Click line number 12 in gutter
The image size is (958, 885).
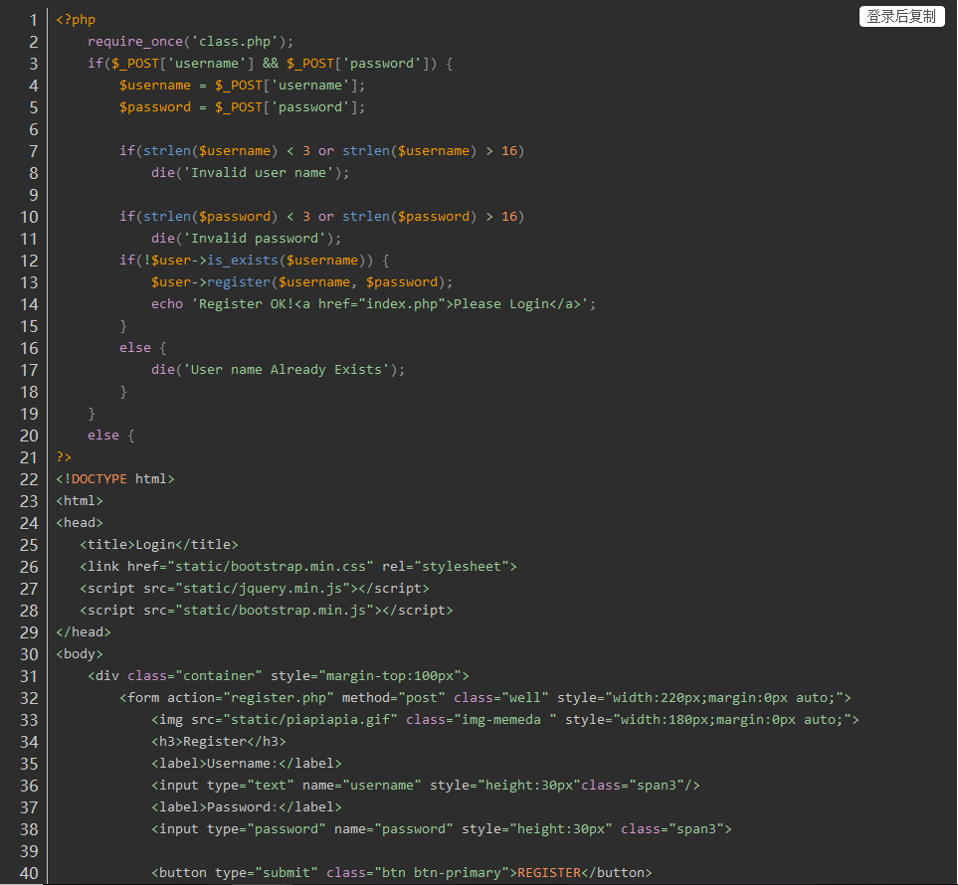click(x=29, y=261)
